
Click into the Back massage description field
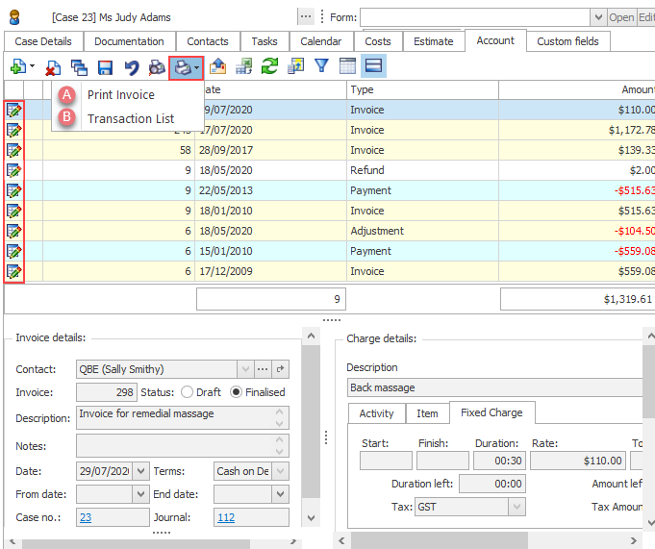(x=495, y=387)
